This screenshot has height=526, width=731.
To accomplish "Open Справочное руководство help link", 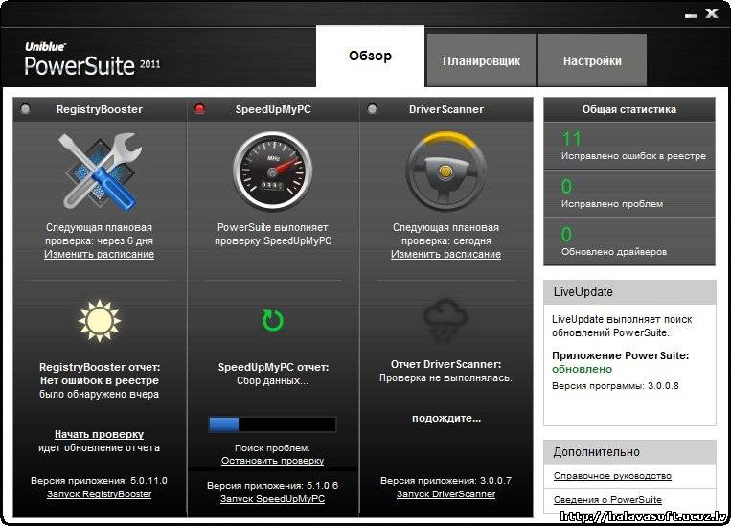I will tap(612, 476).
